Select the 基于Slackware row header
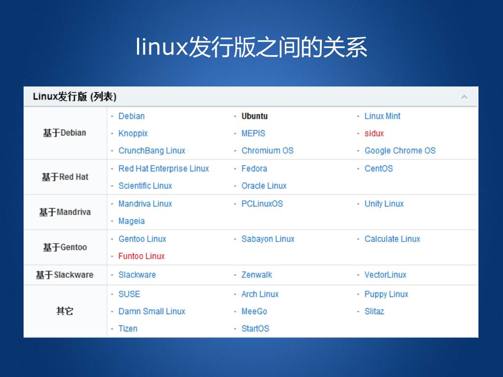Screen dimensions: 503x377 pos(65,275)
